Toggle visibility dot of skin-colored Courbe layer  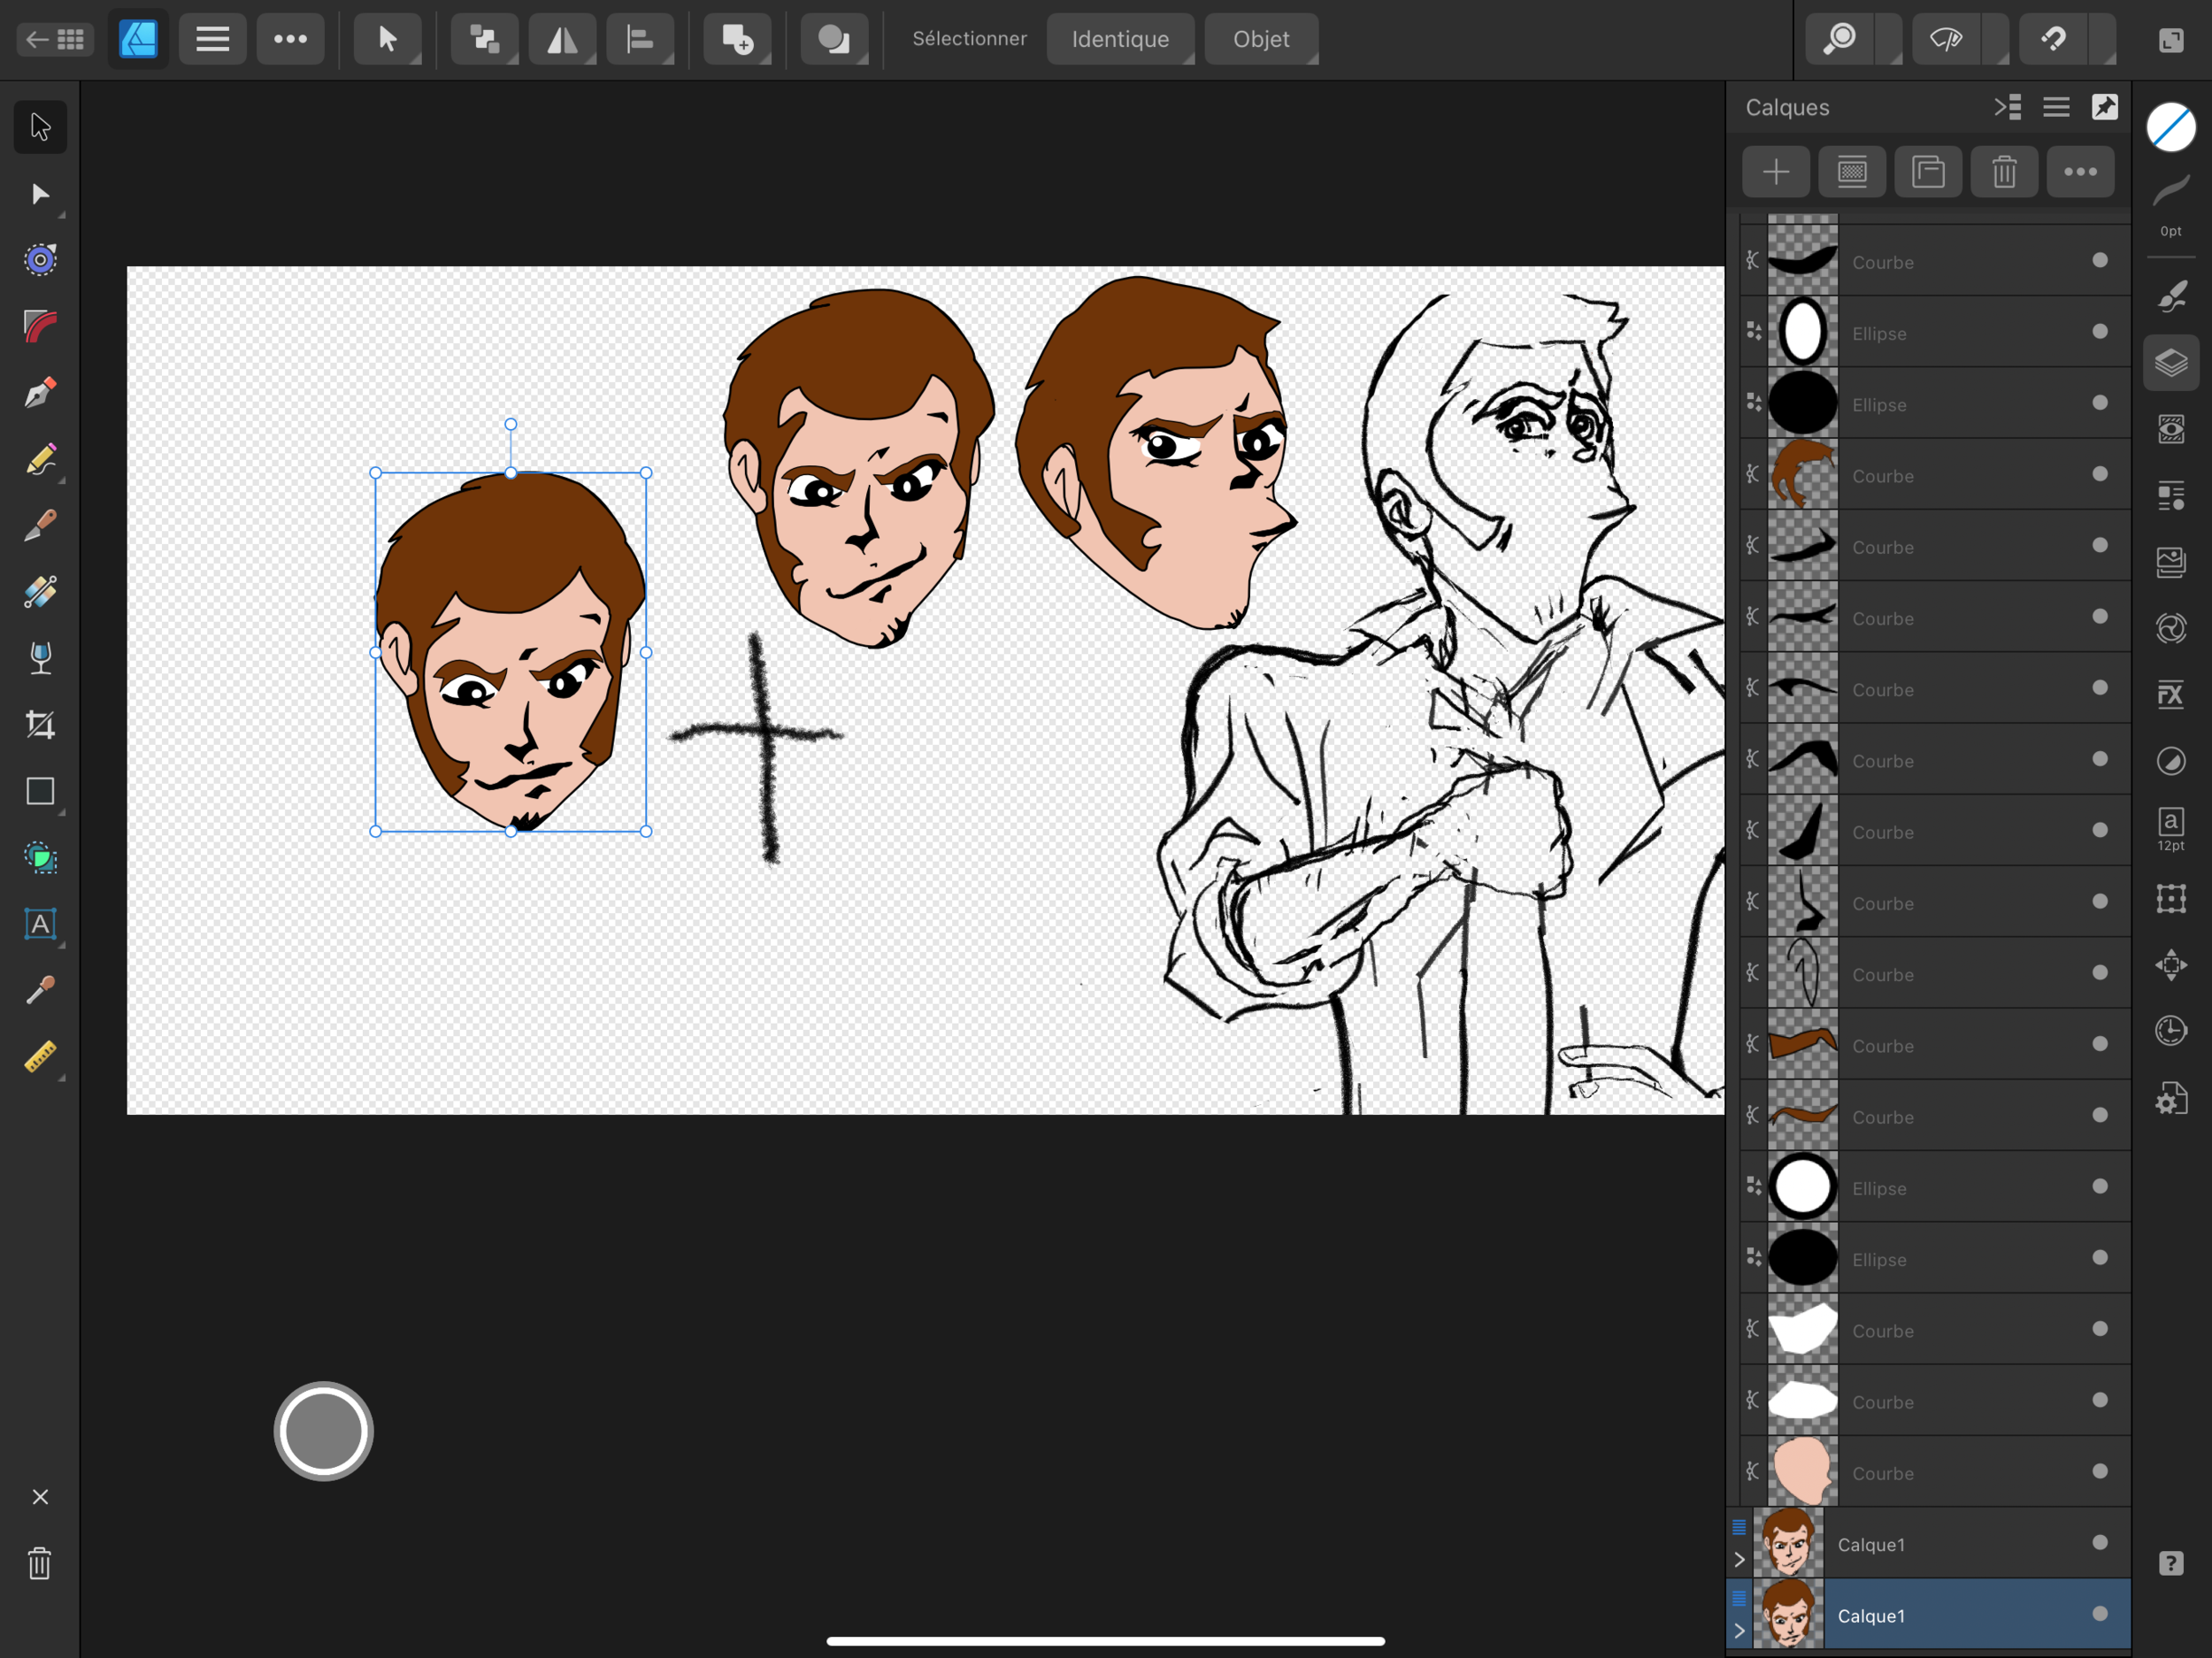pos(2100,1471)
